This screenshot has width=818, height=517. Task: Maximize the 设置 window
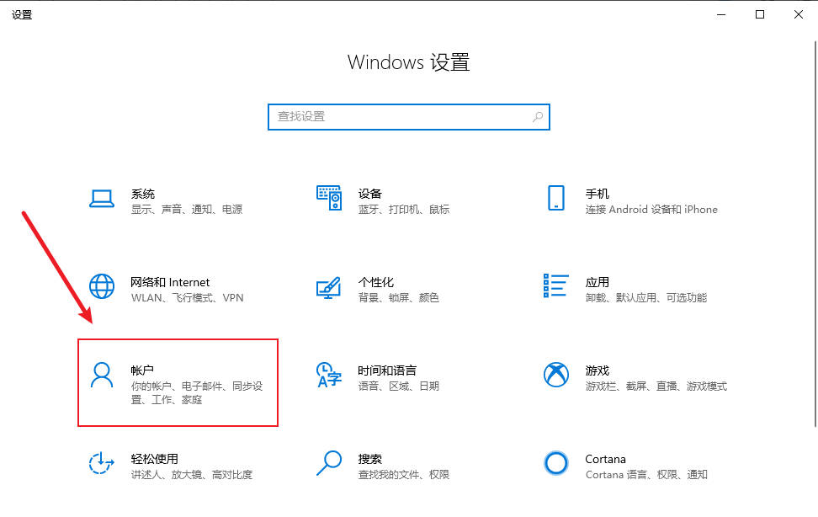click(760, 14)
